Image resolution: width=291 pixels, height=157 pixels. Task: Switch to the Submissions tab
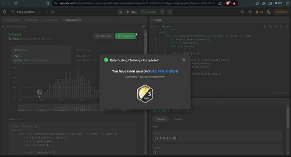71,20
